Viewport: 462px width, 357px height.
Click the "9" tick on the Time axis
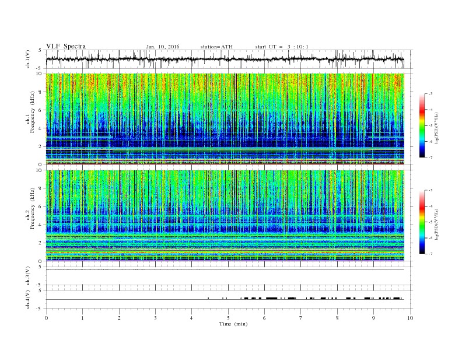(373, 318)
